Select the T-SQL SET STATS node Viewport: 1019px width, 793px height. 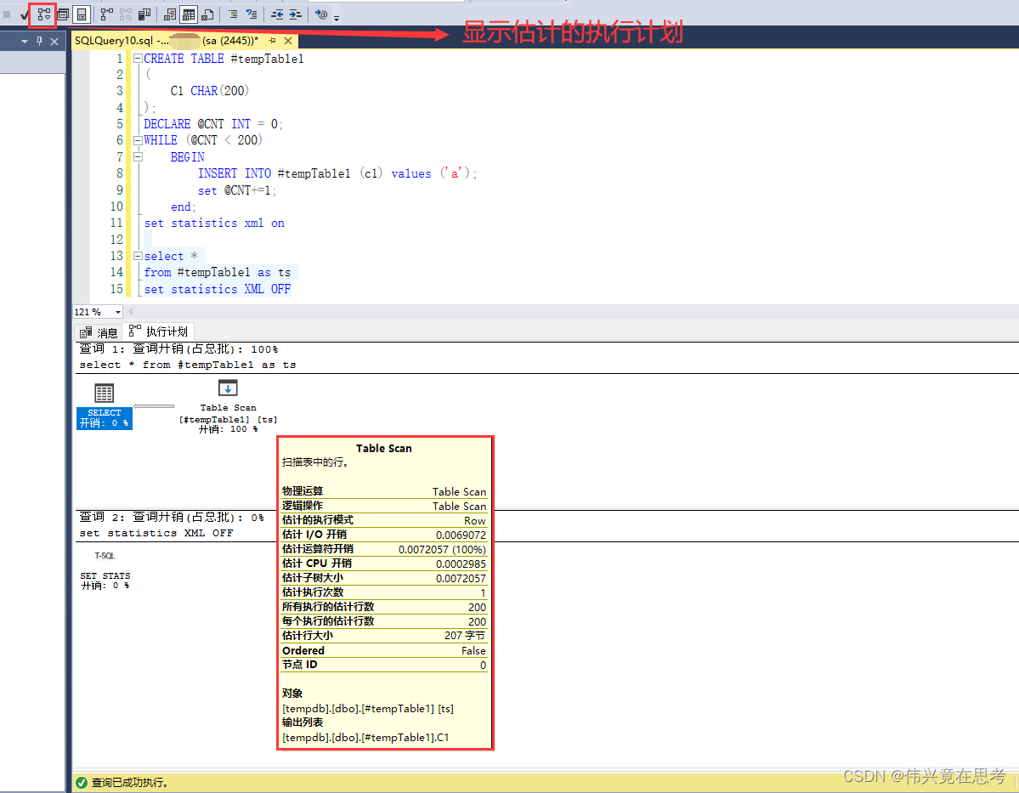click(105, 570)
